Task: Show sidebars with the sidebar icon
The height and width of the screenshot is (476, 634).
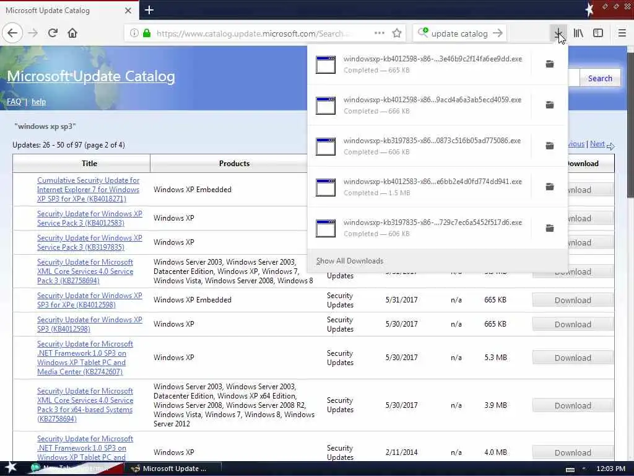Action: pos(598,33)
